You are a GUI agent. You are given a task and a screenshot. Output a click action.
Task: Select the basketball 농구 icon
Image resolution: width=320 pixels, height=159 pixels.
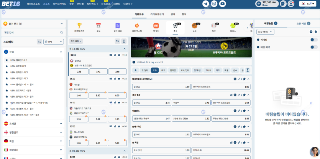pyautogui.click(x=194, y=26)
